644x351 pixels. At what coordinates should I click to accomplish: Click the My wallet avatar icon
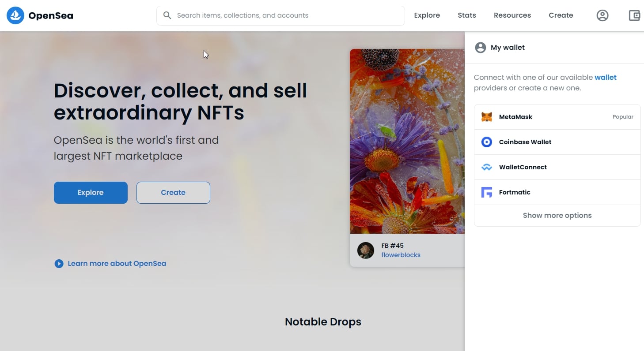click(481, 48)
